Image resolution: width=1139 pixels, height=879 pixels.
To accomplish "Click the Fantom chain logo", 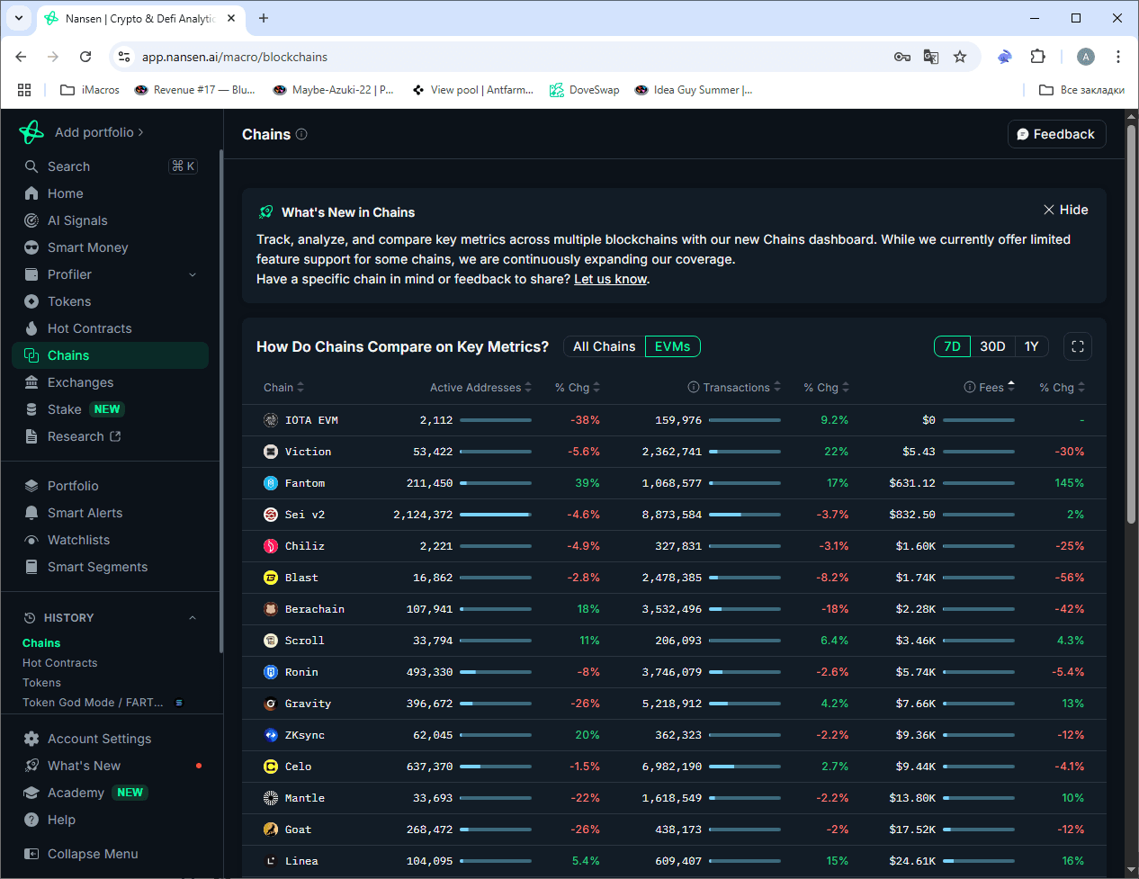I will [271, 483].
